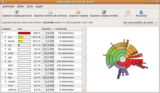Sort by the Tamaño column header
This screenshot has width=160, height=93.
47,29
